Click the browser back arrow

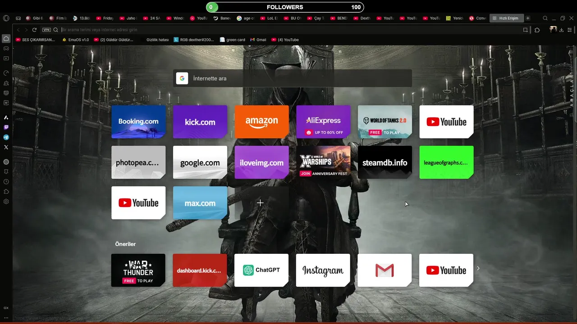pyautogui.click(x=18, y=30)
